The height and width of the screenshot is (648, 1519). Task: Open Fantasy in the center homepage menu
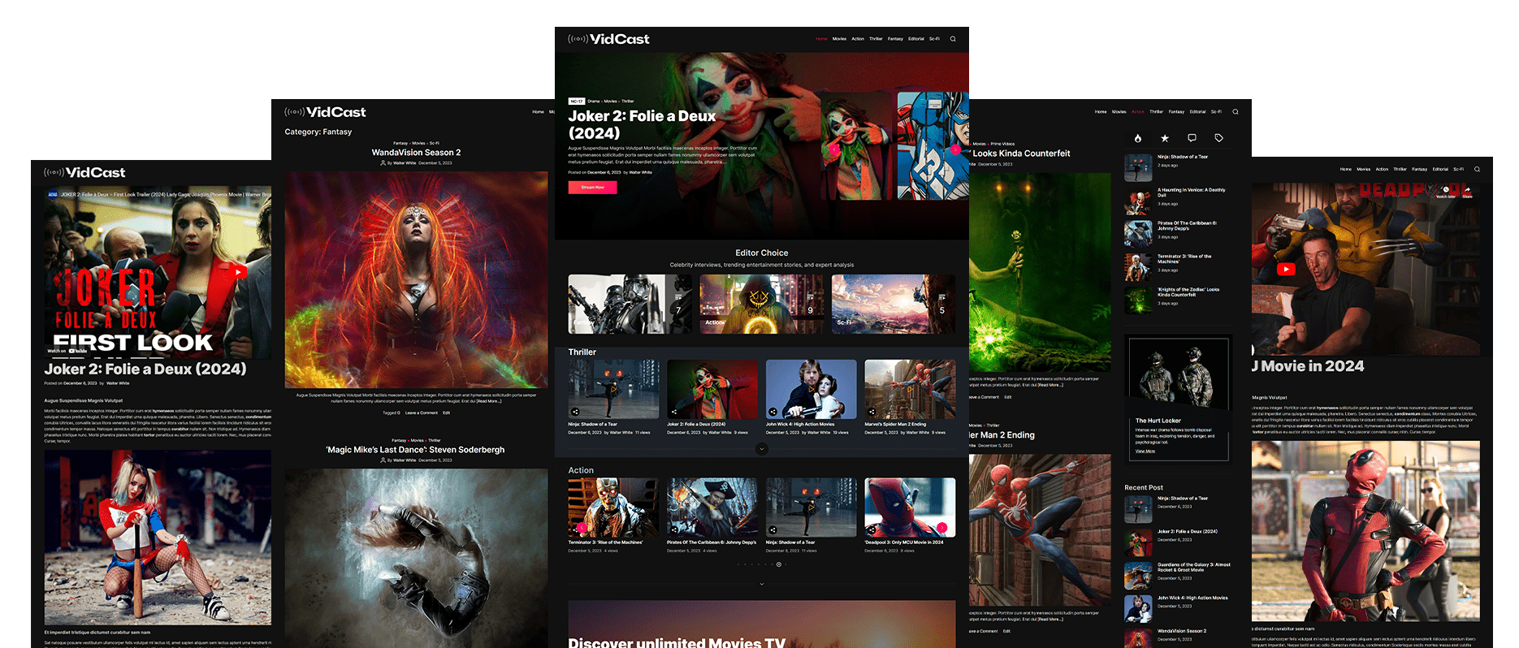click(x=895, y=39)
